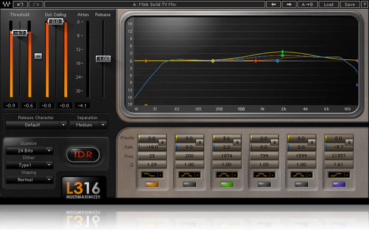Click the Freq field showing 23
The image size is (369, 230).
click(152, 156)
